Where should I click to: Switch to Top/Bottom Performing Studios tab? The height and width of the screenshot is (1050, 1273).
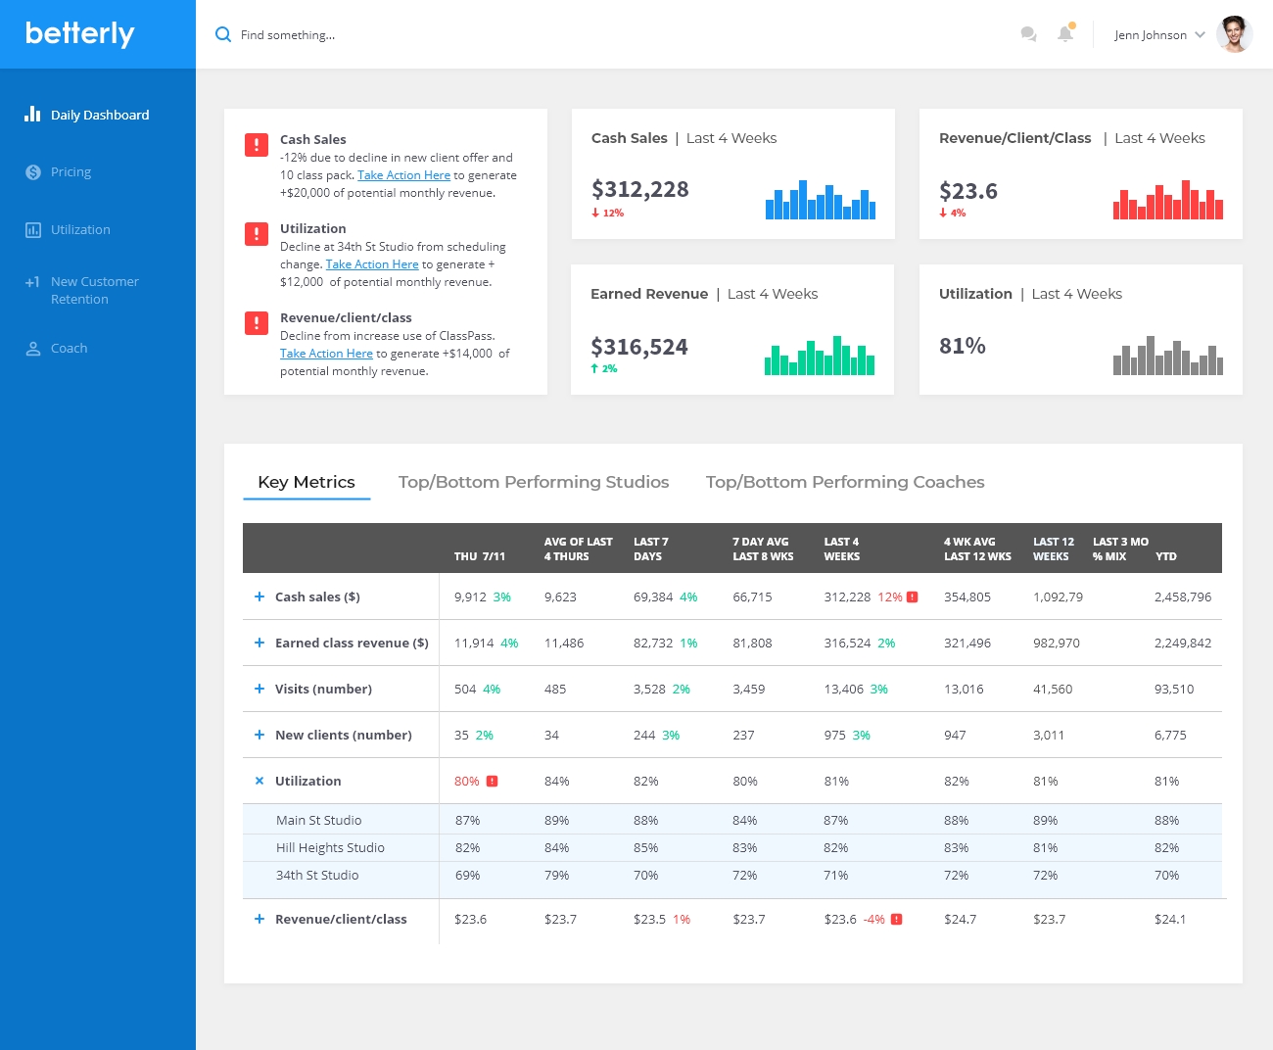coord(534,482)
